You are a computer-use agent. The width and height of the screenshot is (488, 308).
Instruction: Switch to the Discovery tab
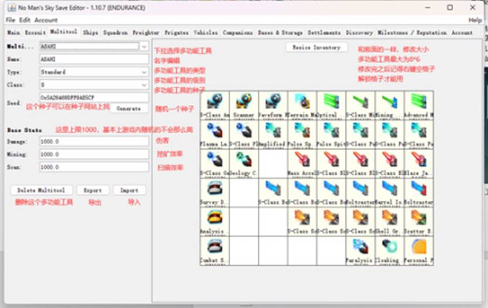coord(359,33)
